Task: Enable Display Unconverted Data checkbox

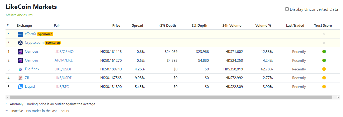Action: (287, 9)
